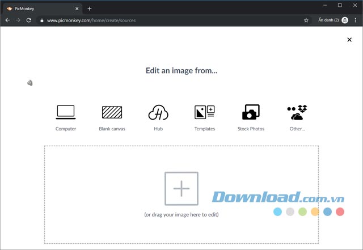Image resolution: width=363 pixels, height=250 pixels.
Task: Switch to the PicMonkey tab
Action: tap(43, 9)
